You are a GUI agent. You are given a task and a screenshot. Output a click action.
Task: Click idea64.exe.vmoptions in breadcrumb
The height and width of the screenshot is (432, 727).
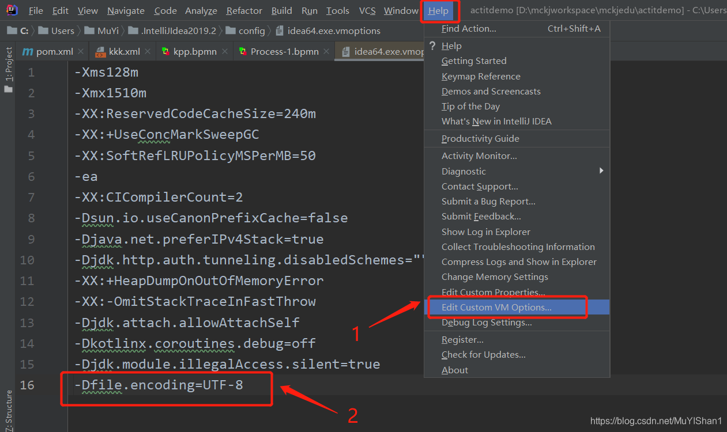[x=328, y=31]
